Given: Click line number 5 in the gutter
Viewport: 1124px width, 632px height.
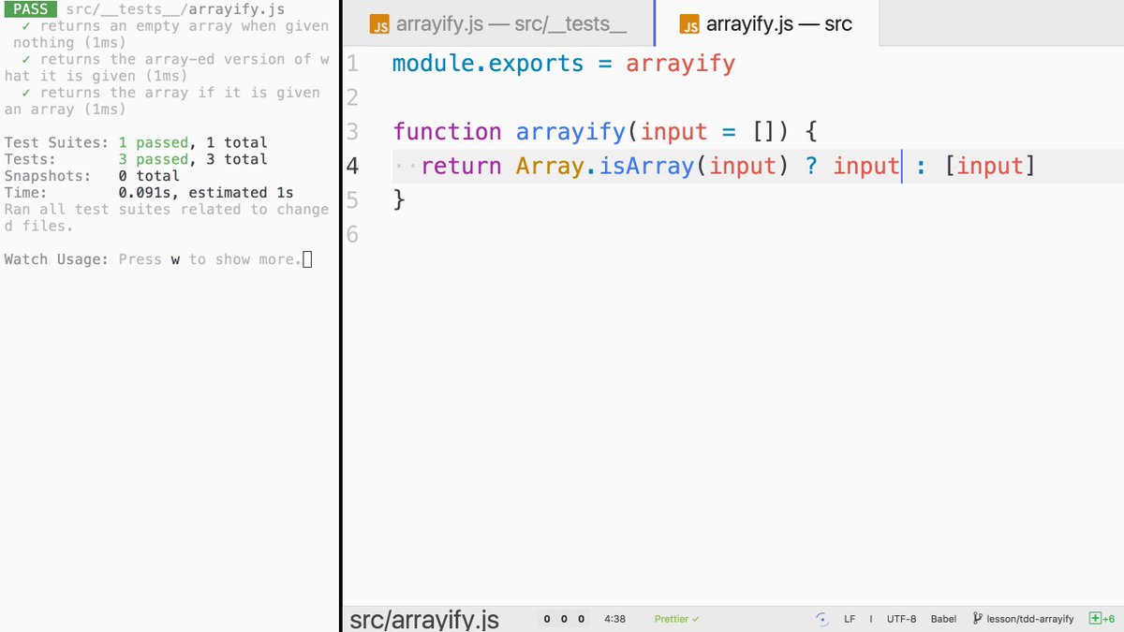Looking at the screenshot, I should point(352,199).
